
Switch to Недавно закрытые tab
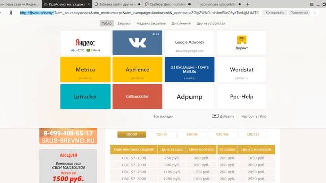(151, 23)
